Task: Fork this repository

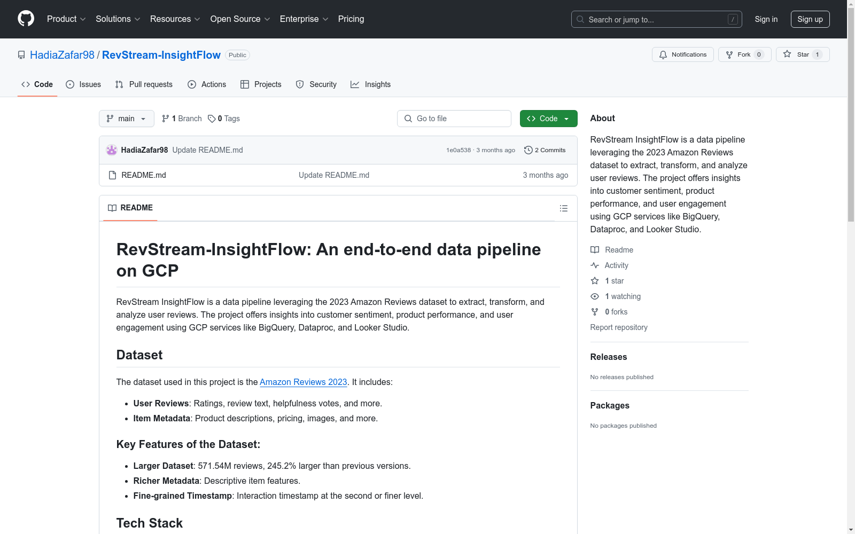Action: [x=739, y=54]
